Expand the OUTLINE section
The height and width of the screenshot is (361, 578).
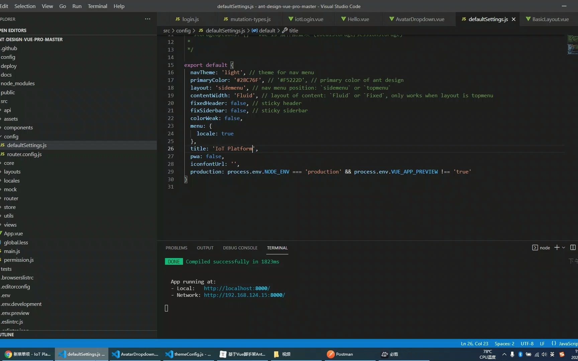click(78, 335)
